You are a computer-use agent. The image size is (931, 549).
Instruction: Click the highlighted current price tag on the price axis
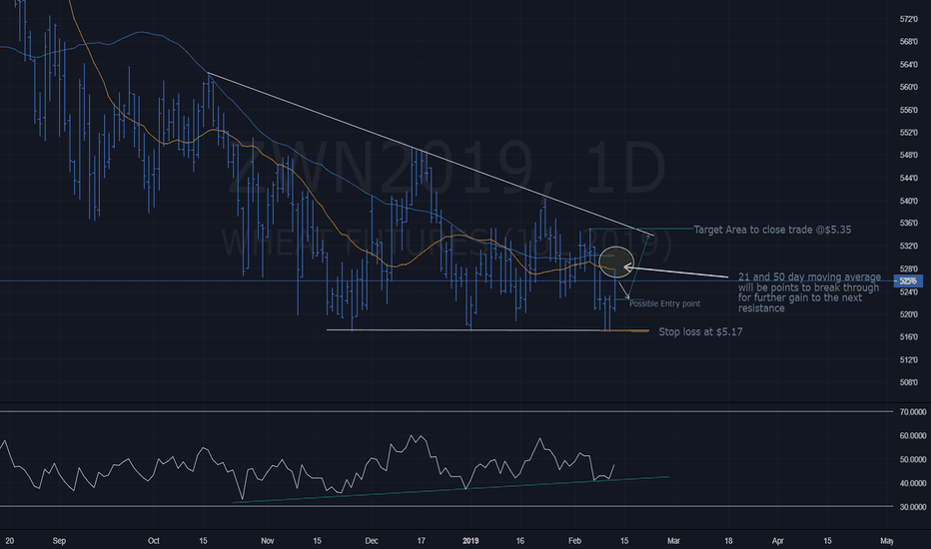coord(908,280)
